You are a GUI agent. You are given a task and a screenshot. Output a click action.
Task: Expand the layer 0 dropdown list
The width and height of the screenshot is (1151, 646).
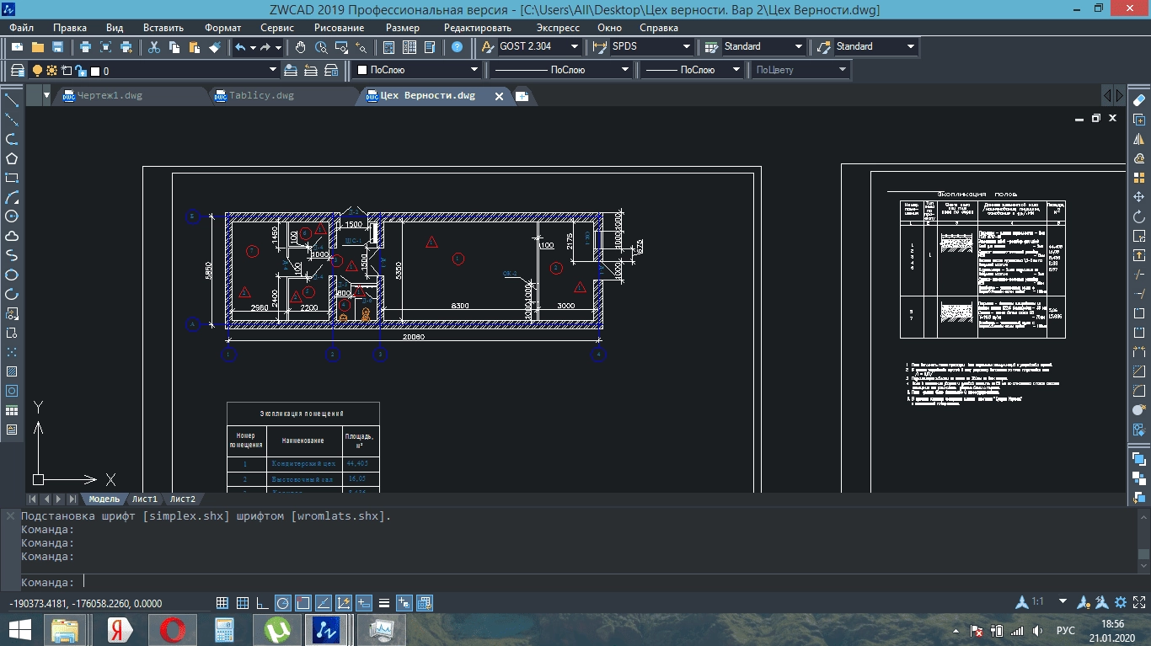(273, 71)
